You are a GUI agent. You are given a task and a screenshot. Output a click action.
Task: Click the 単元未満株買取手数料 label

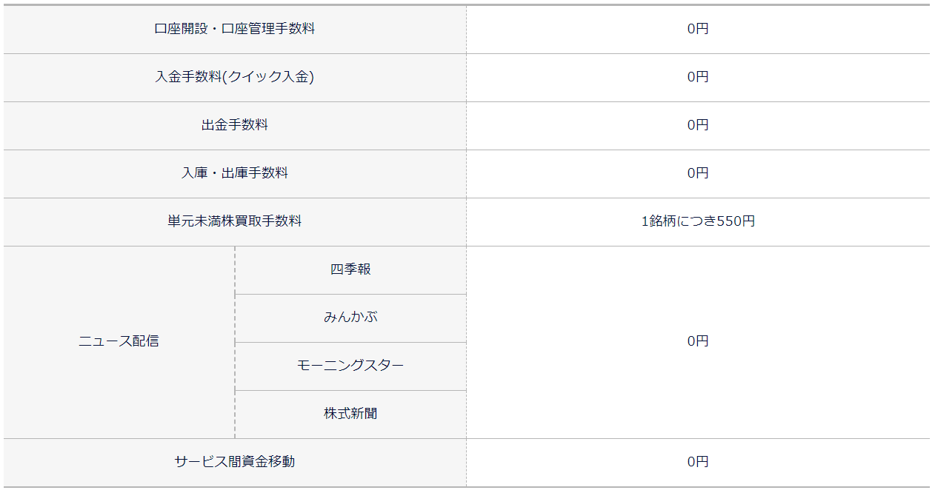tap(235, 222)
